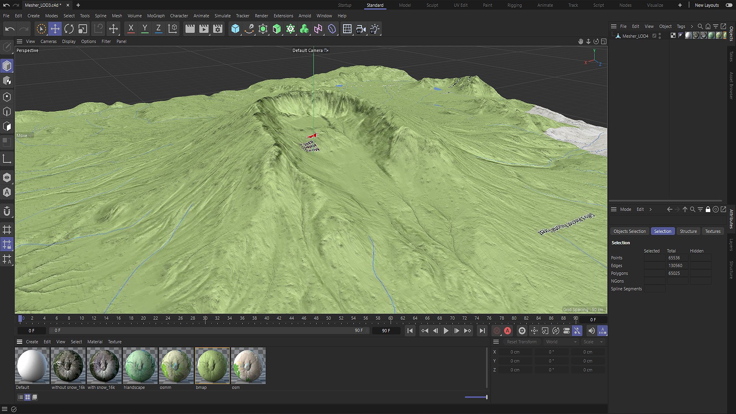Click the Volume Builder icon
Viewport: 736px width, 414px height.
tap(304, 29)
